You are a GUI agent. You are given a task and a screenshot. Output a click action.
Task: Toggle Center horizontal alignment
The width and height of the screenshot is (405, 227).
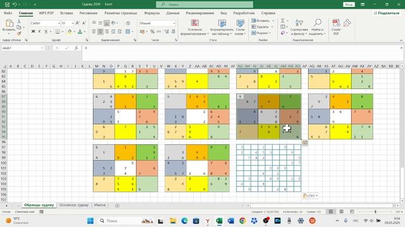tap(100, 32)
